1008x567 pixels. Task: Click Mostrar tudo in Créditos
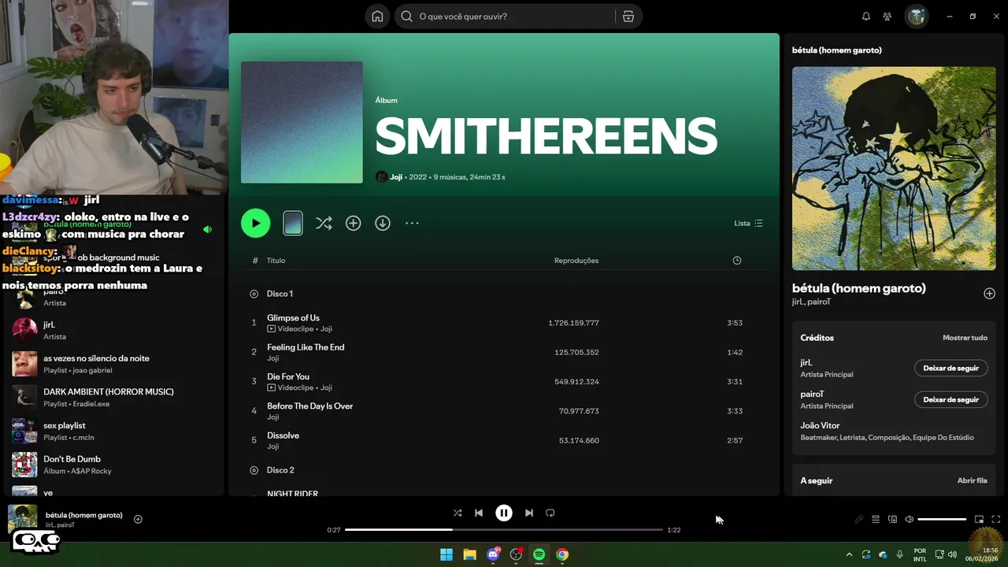965,338
